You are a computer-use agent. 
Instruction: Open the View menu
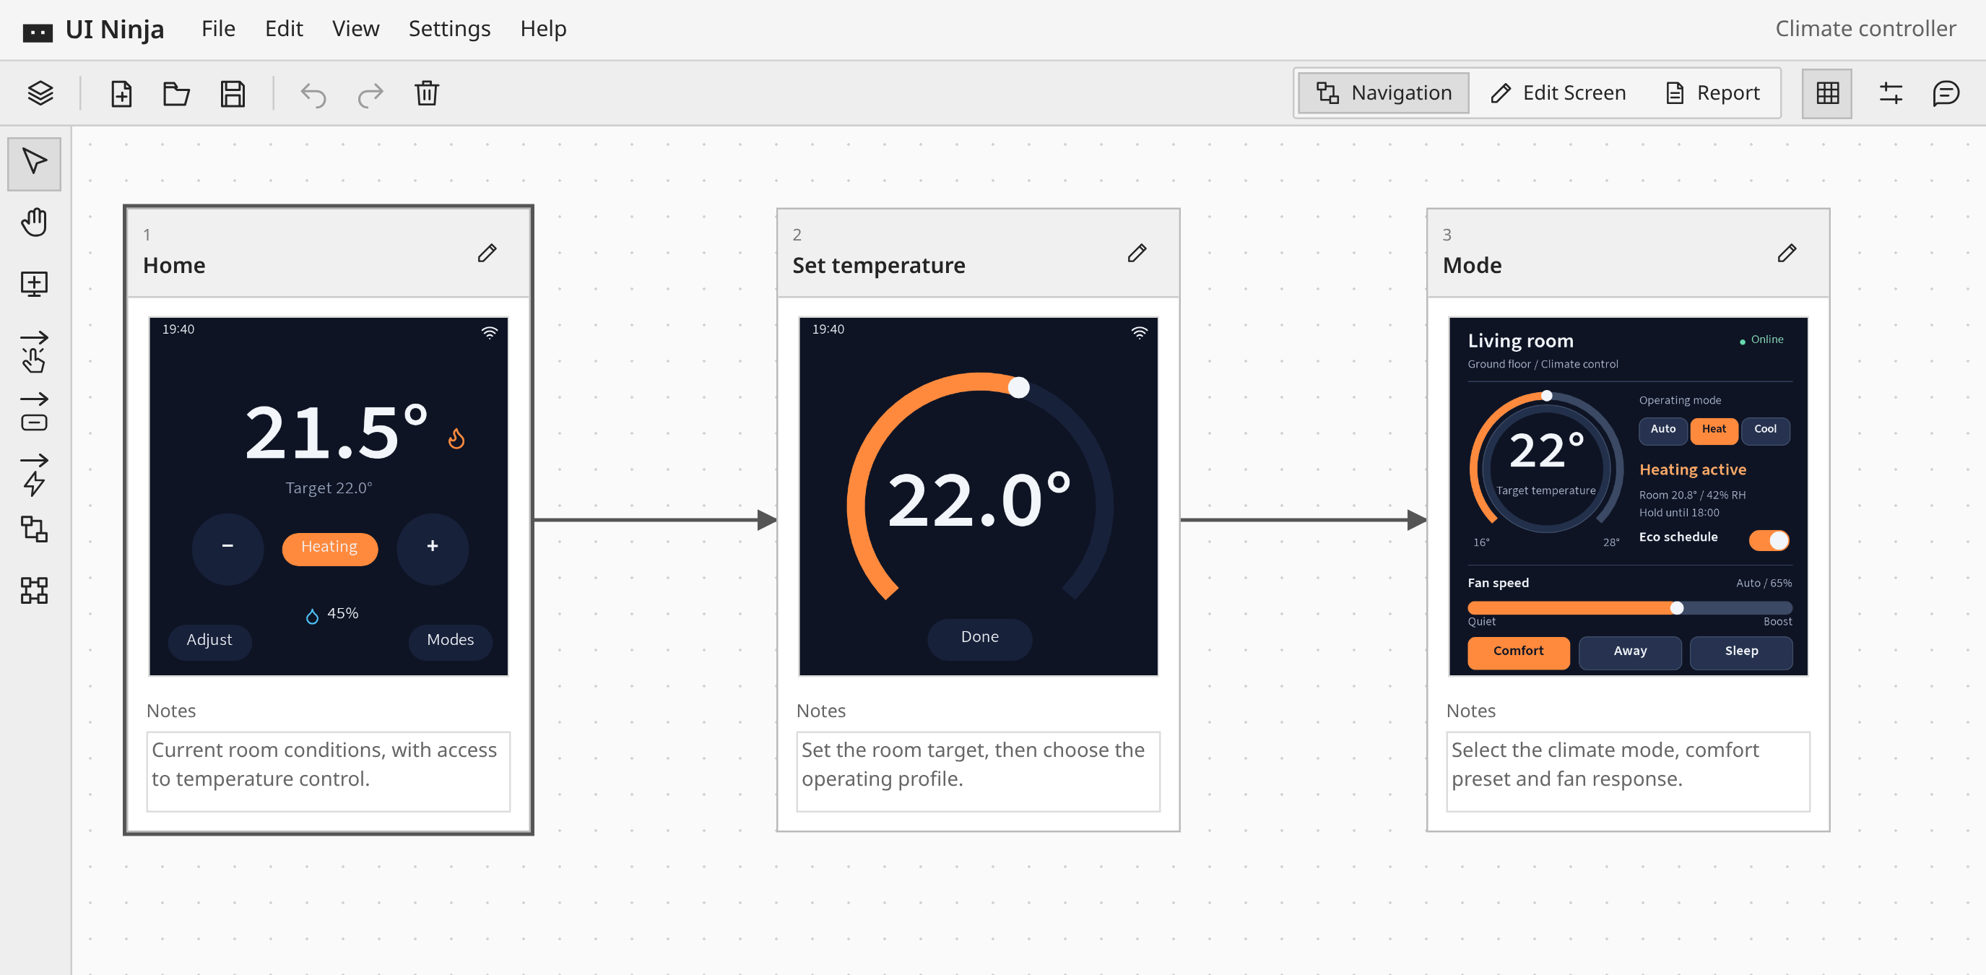[355, 28]
